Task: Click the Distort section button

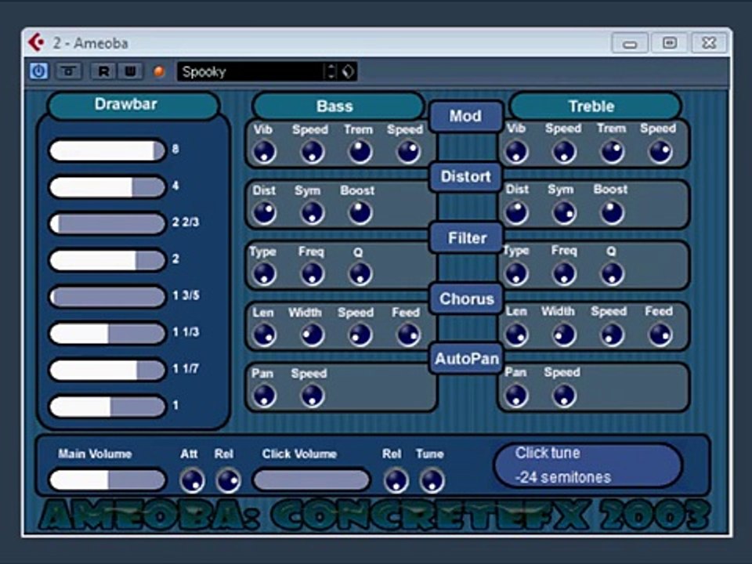Action: click(x=465, y=177)
